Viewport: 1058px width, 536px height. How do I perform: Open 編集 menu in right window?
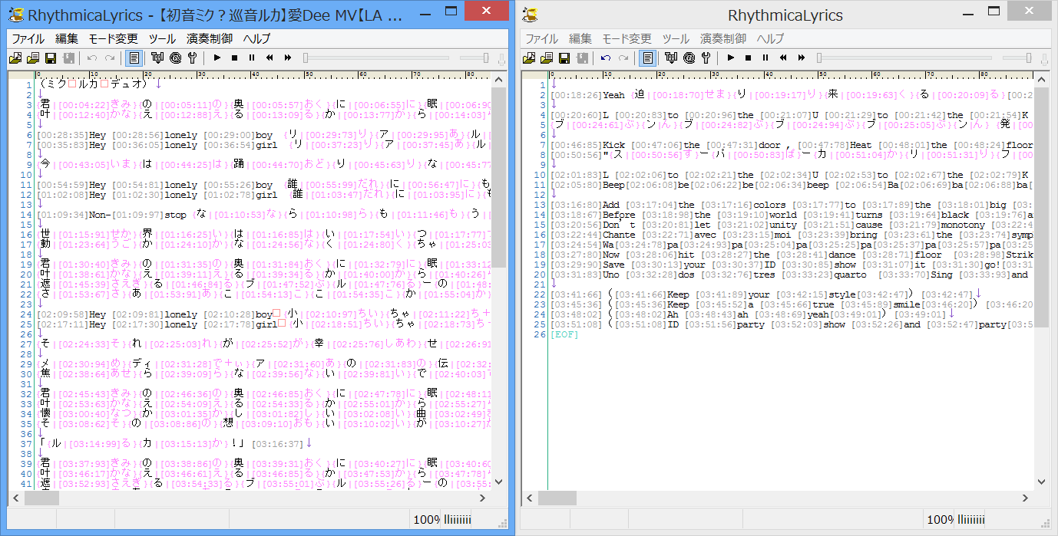click(580, 38)
